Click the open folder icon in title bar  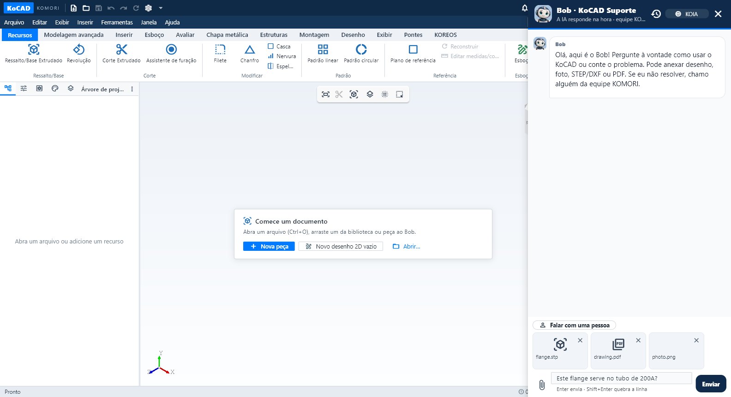pos(86,8)
